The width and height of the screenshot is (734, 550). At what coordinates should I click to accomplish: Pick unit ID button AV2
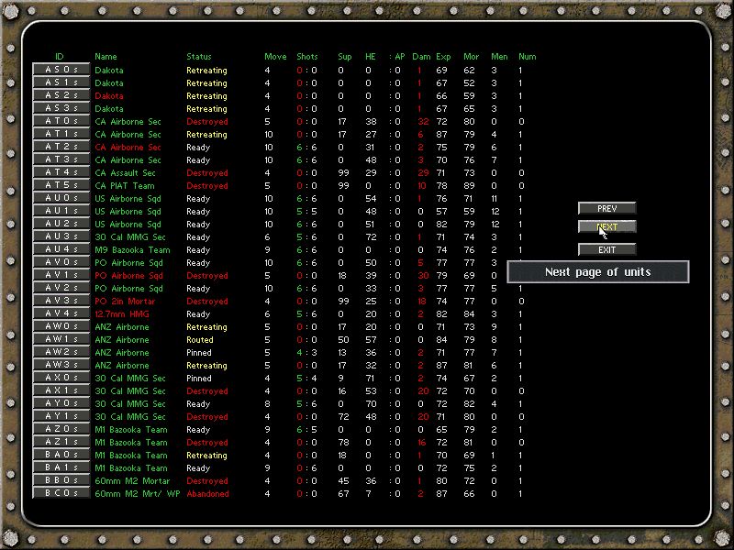61,288
